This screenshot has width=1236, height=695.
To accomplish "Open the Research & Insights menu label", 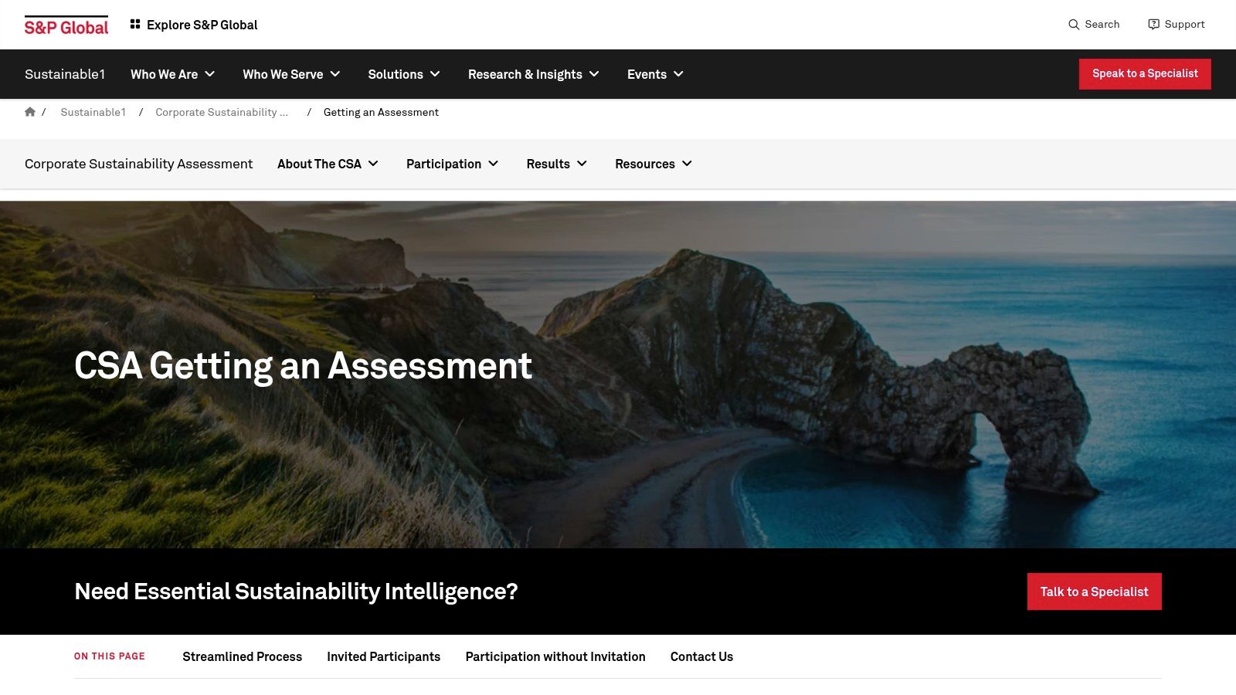I will tap(525, 74).
